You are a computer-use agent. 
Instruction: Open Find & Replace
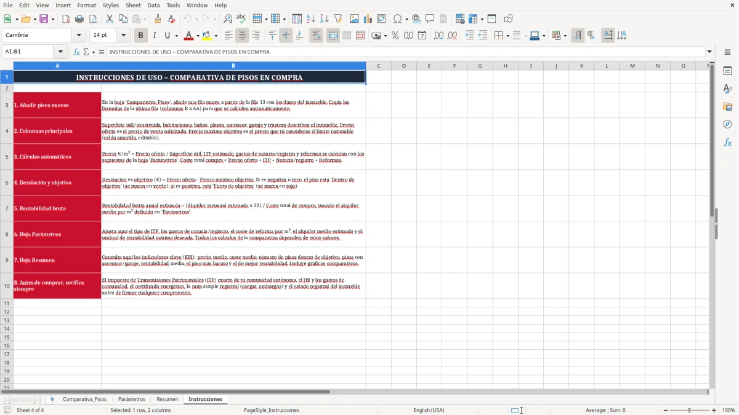pos(228,19)
